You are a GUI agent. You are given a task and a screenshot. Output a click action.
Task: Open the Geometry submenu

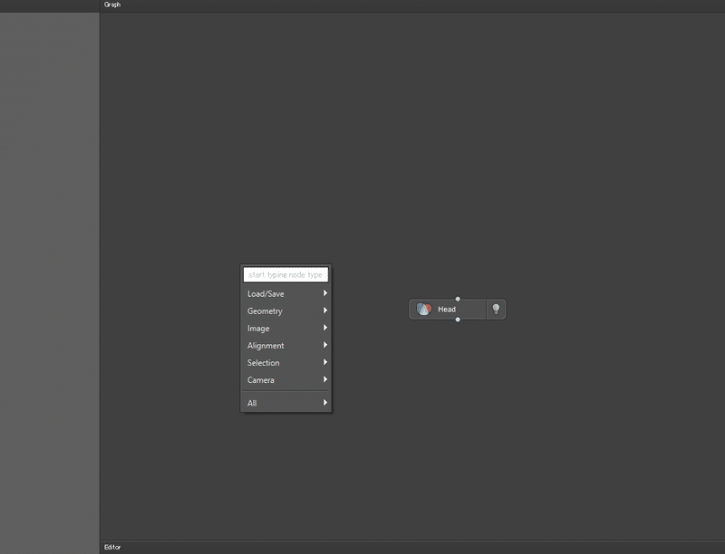click(x=285, y=310)
